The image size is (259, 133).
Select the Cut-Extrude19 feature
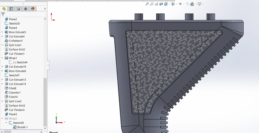click(17, 67)
